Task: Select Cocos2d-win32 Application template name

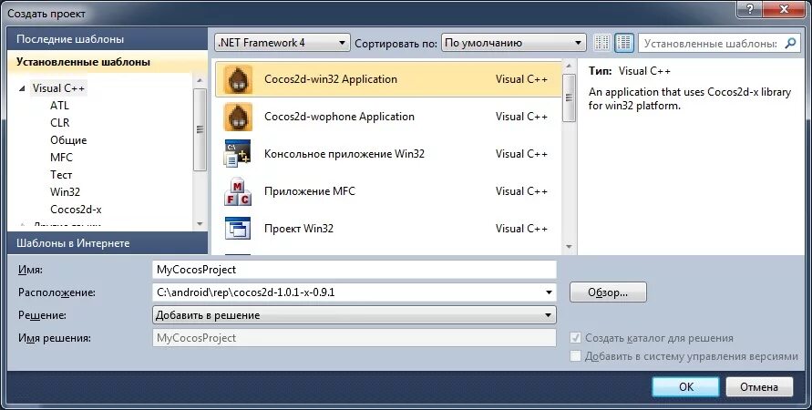Action: pos(331,79)
